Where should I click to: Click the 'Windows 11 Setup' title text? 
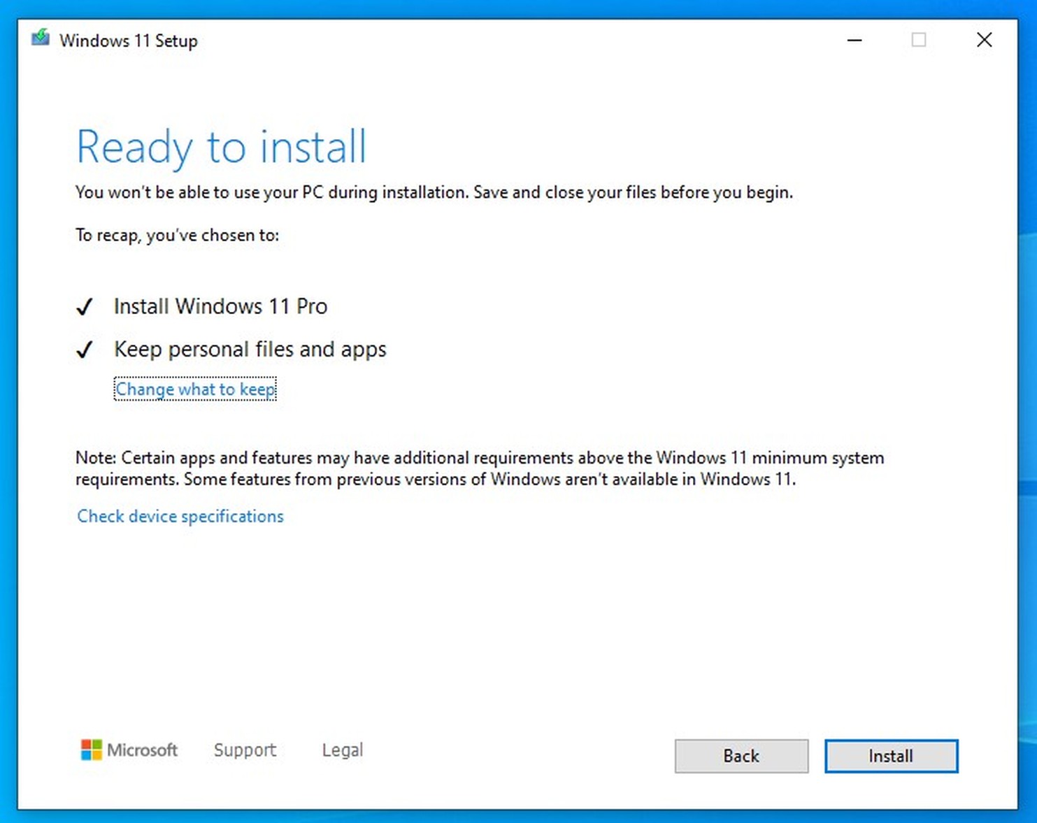click(x=129, y=41)
